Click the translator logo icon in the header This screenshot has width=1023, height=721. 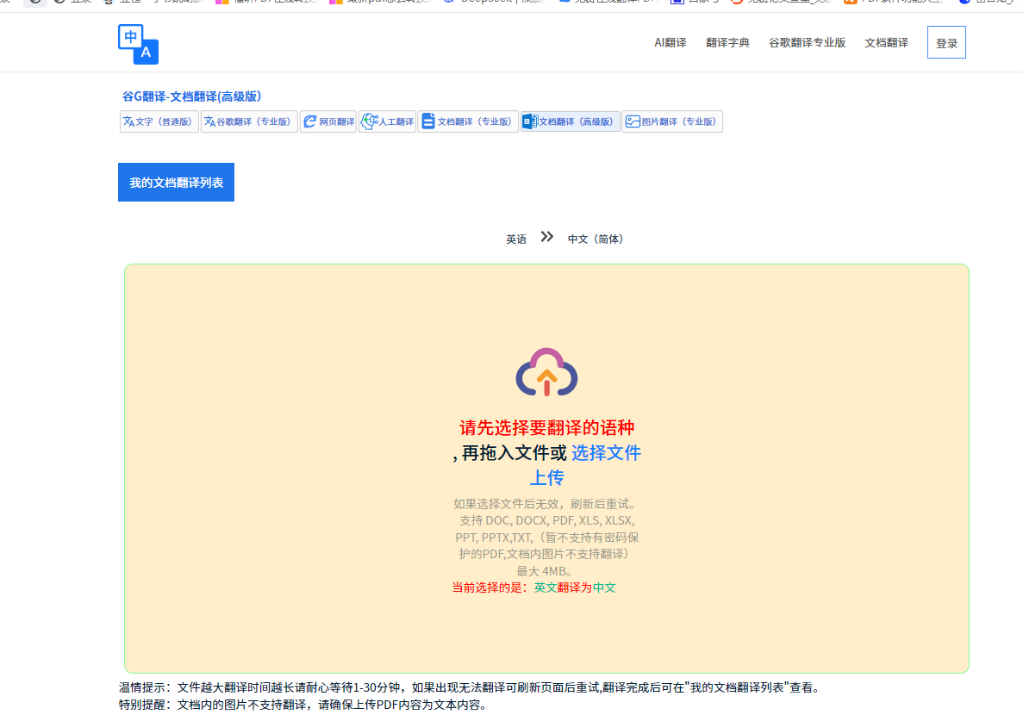tap(138, 44)
